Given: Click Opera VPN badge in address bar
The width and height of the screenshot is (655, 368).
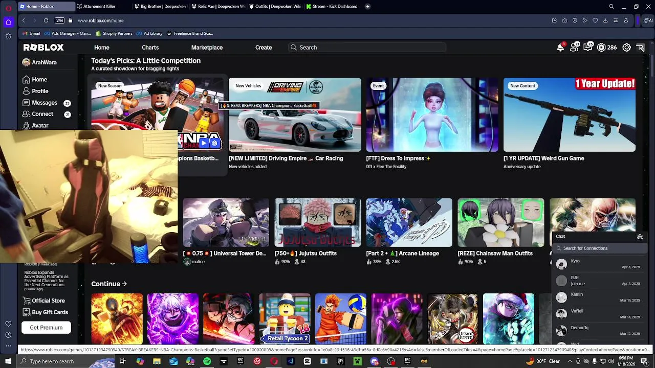Looking at the screenshot, I should [59, 20].
